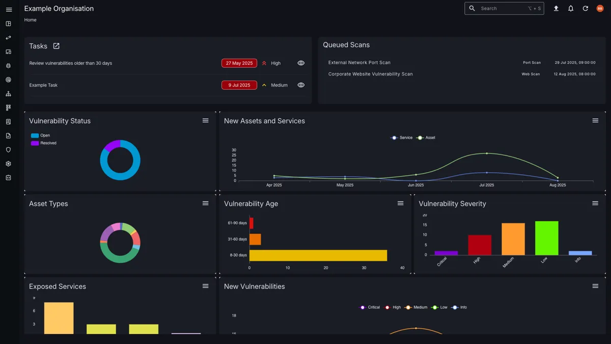Open Tasks in new view via external link icon
The height and width of the screenshot is (344, 611).
(55, 45)
